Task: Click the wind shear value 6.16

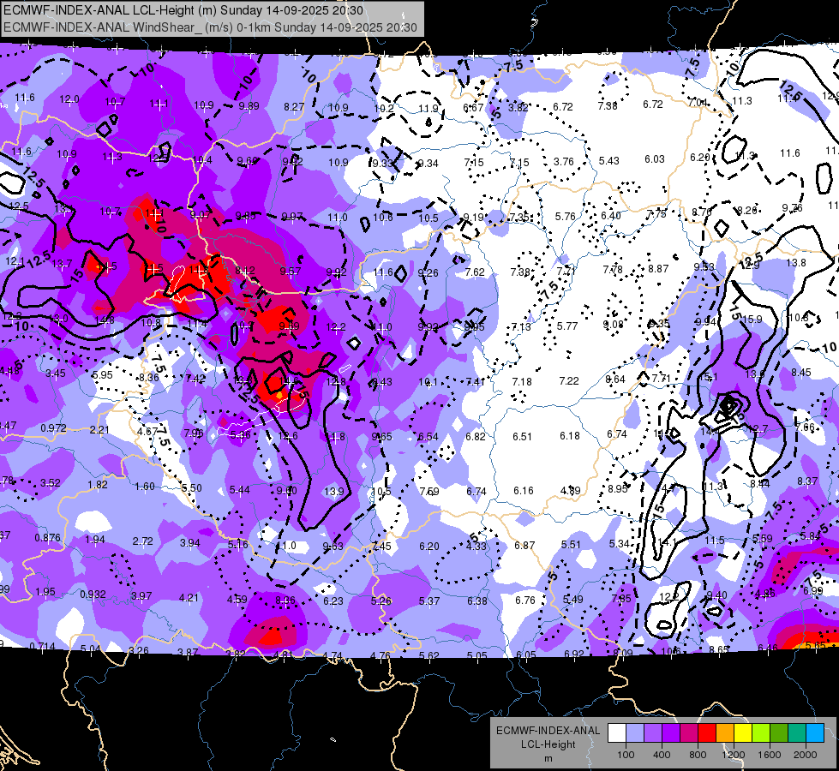Action: (x=524, y=491)
